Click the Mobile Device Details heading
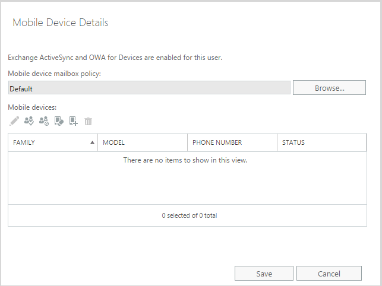 pyautogui.click(x=61, y=23)
